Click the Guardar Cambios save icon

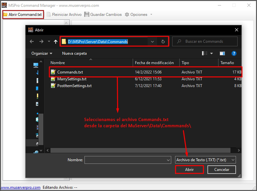(87, 15)
